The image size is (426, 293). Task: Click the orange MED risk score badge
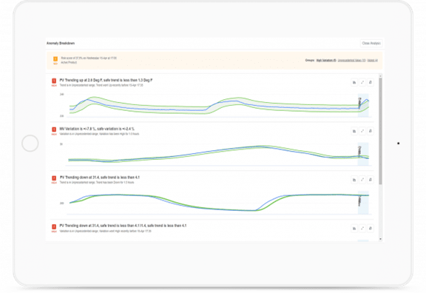pos(55,60)
